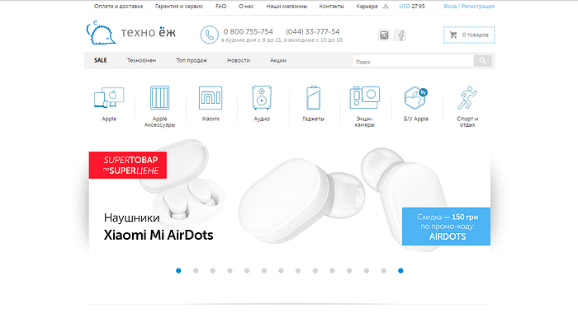578x318 pixels.
Task: Open the Топ продаж menu item
Action: coord(192,60)
